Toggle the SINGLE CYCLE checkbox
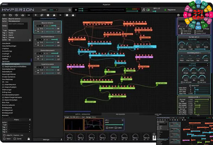 point(195,33)
